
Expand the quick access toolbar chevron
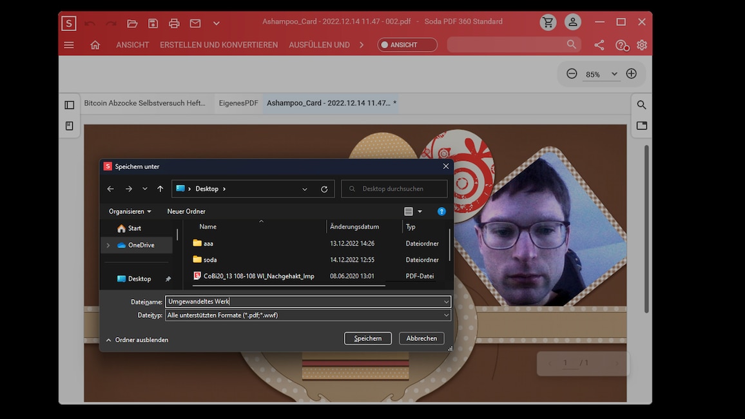click(x=216, y=23)
